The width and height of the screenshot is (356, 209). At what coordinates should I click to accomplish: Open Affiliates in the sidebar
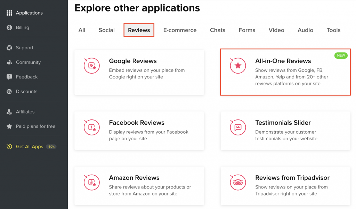coord(25,112)
